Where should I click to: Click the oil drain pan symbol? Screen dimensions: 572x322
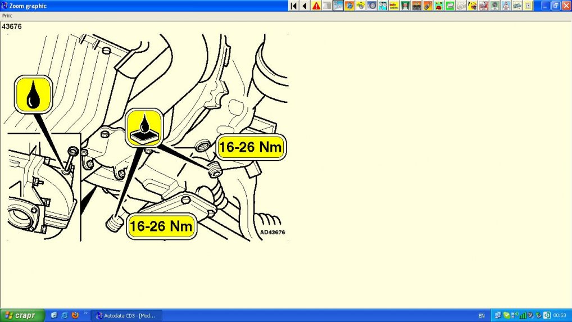144,128
